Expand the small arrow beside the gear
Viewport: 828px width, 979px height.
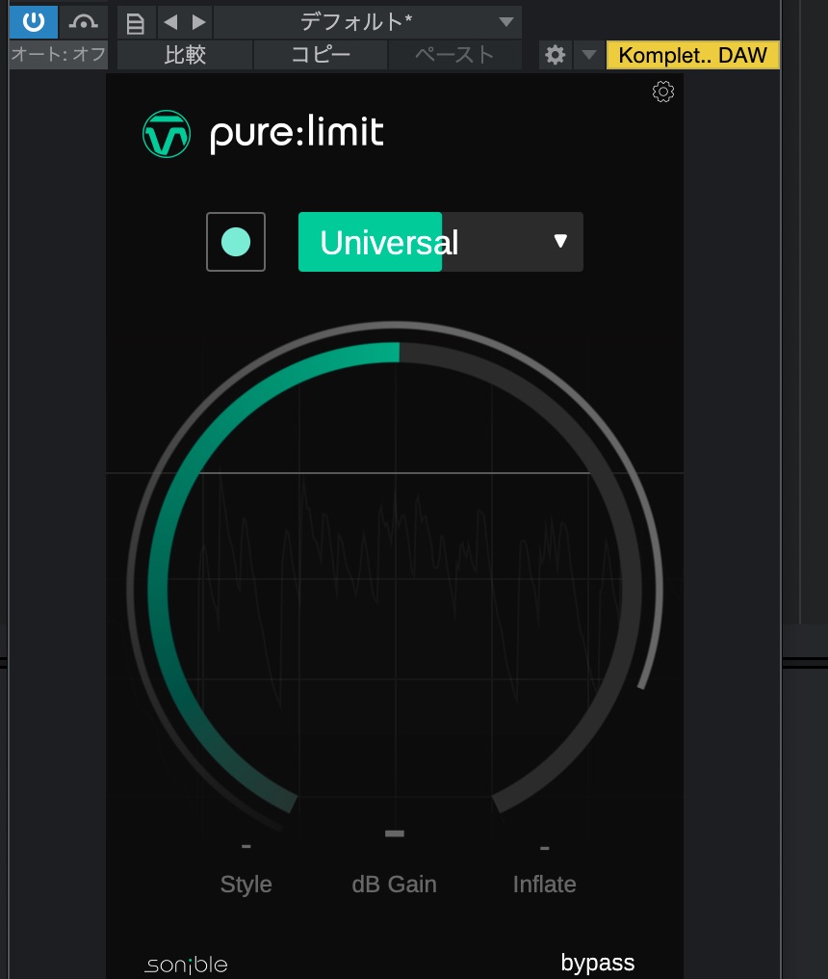(589, 55)
